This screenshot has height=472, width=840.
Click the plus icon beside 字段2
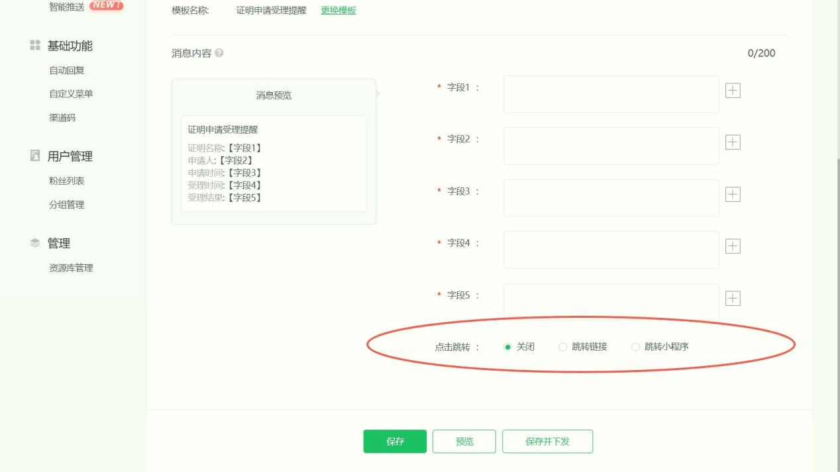[733, 142]
